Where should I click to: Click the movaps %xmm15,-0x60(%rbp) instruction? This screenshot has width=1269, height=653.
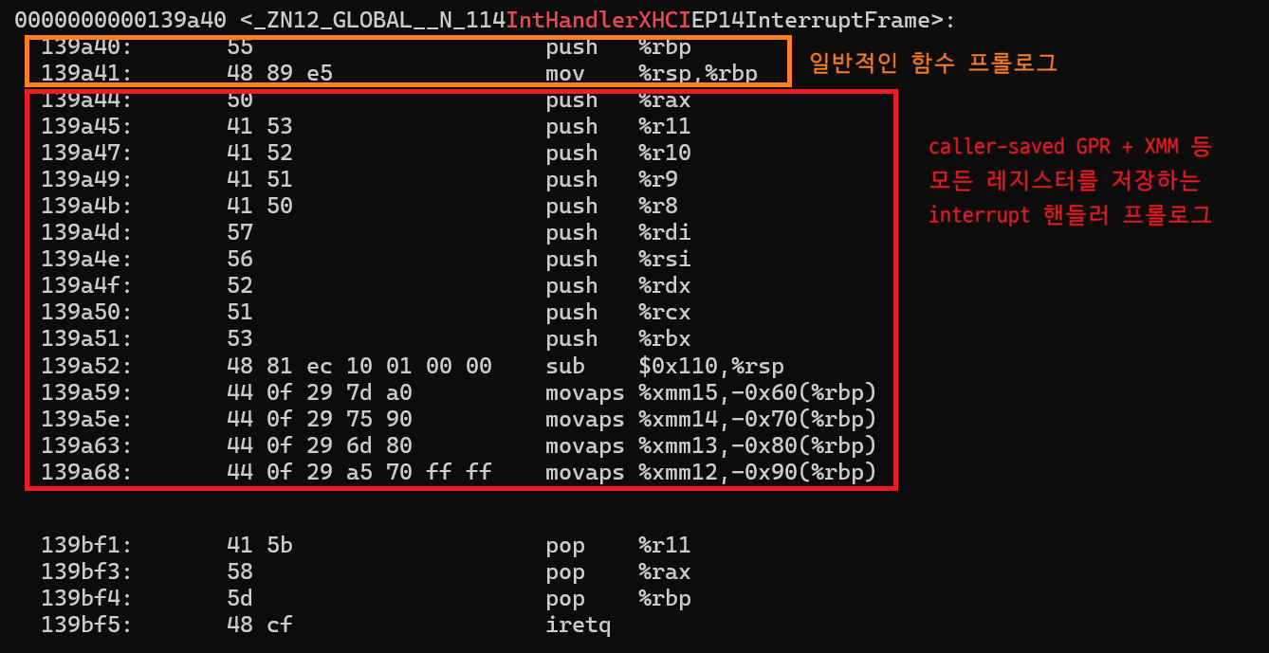click(709, 392)
